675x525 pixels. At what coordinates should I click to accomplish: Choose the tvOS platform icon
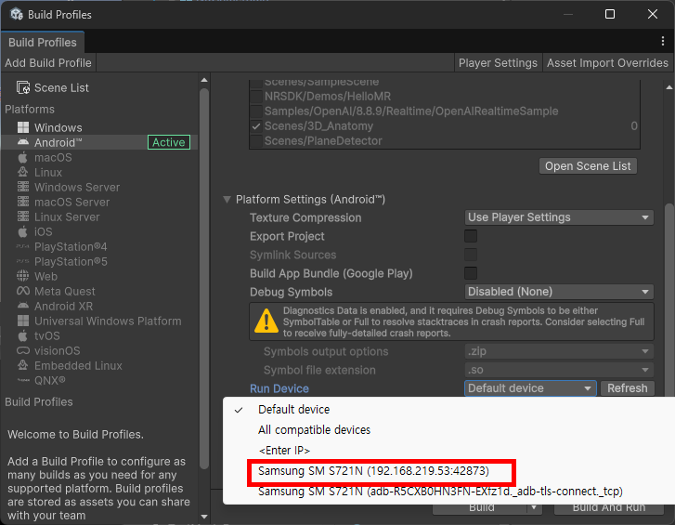pos(23,335)
